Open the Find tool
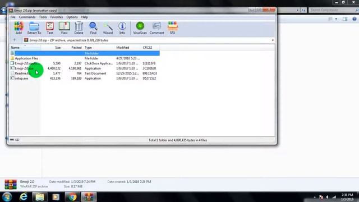 93,28
